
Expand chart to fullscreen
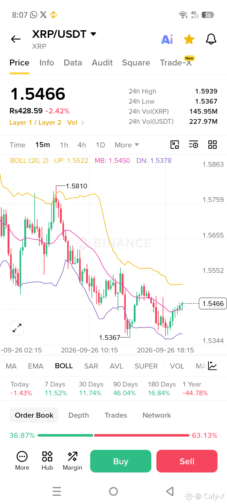17,328
